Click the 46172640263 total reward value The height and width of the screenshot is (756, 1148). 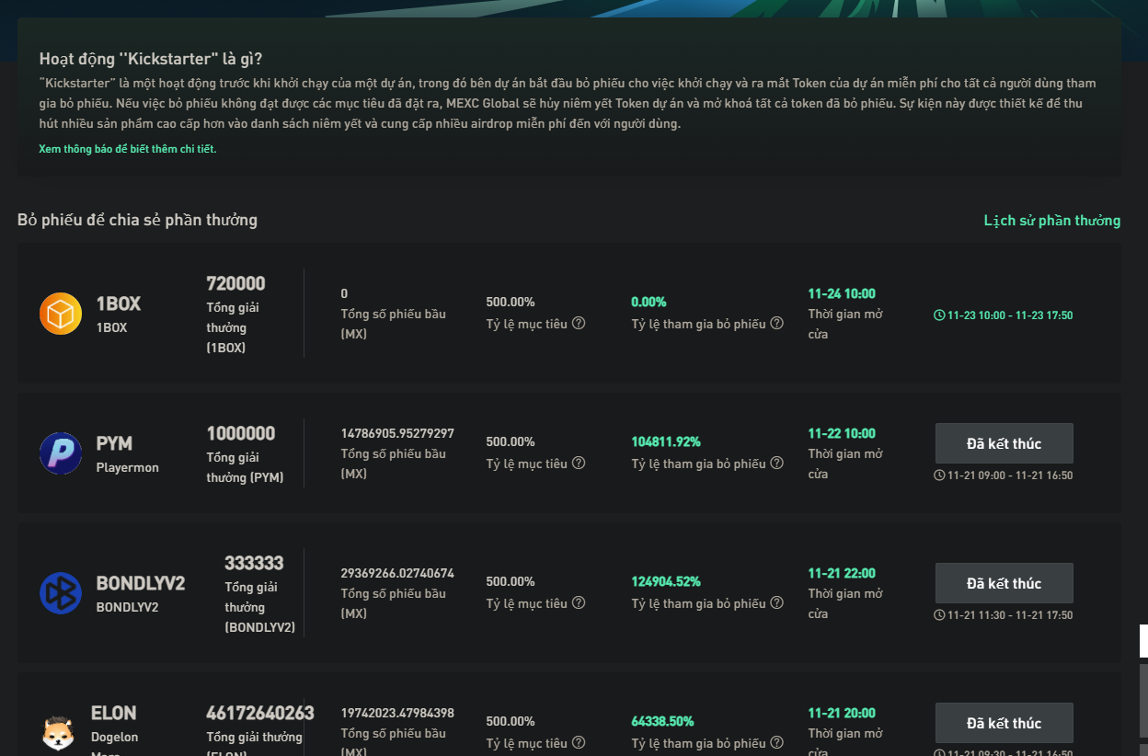click(x=260, y=713)
